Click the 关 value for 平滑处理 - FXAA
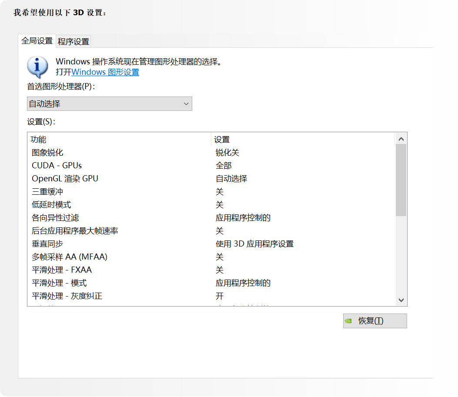The height and width of the screenshot is (397, 458). click(220, 270)
